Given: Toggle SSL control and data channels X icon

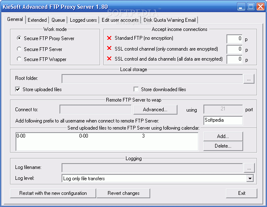Looking at the screenshot, I should [109, 59].
